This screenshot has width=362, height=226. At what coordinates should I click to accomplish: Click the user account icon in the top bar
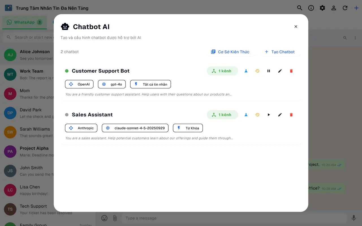(334, 8)
